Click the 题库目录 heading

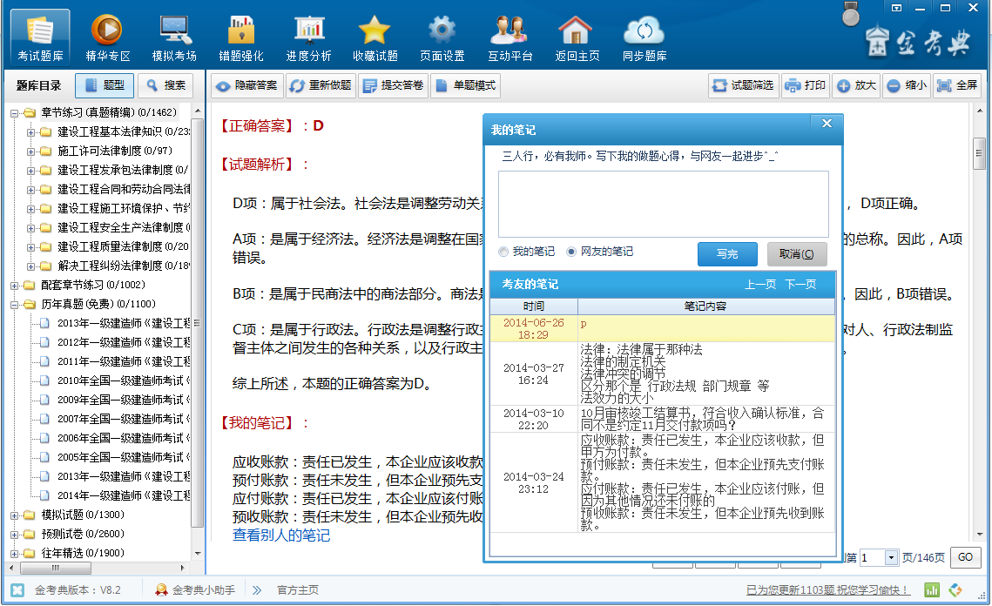point(38,85)
